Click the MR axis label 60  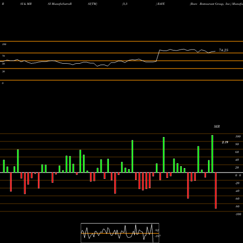pyautogui.click(x=237, y=152)
